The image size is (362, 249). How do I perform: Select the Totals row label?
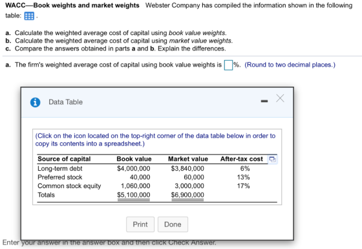[x=46, y=195]
